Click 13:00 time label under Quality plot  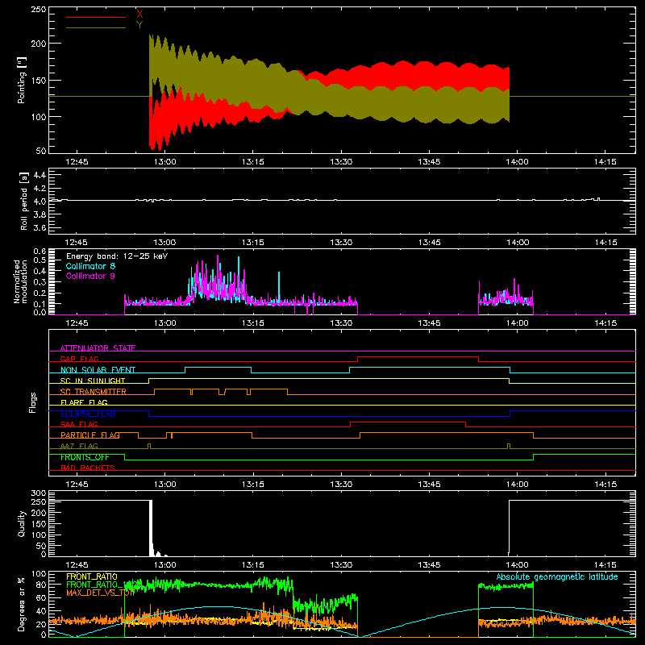point(165,565)
